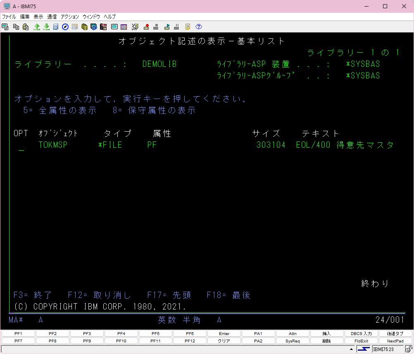Click the blue help question icon
Screen dimensions: 414x354
click(x=199, y=27)
